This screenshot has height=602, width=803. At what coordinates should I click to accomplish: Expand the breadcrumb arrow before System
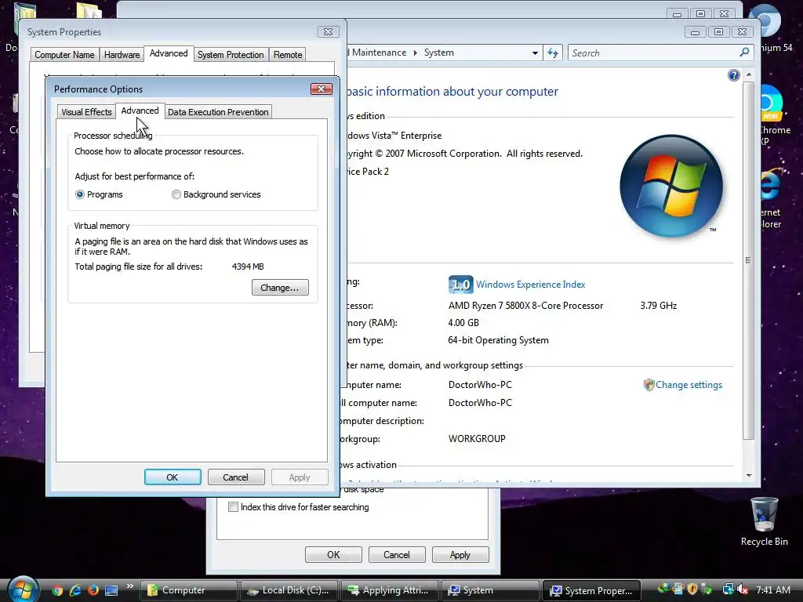point(416,53)
